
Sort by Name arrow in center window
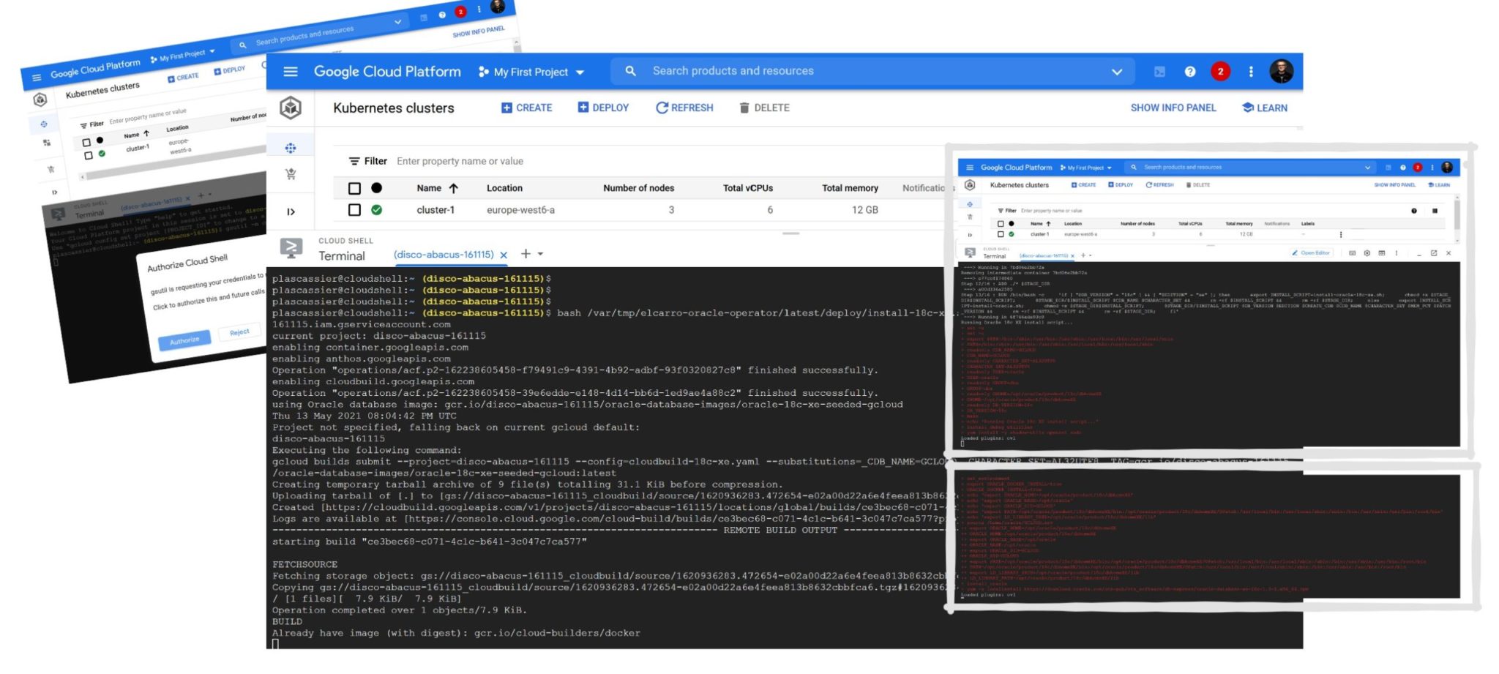454,188
